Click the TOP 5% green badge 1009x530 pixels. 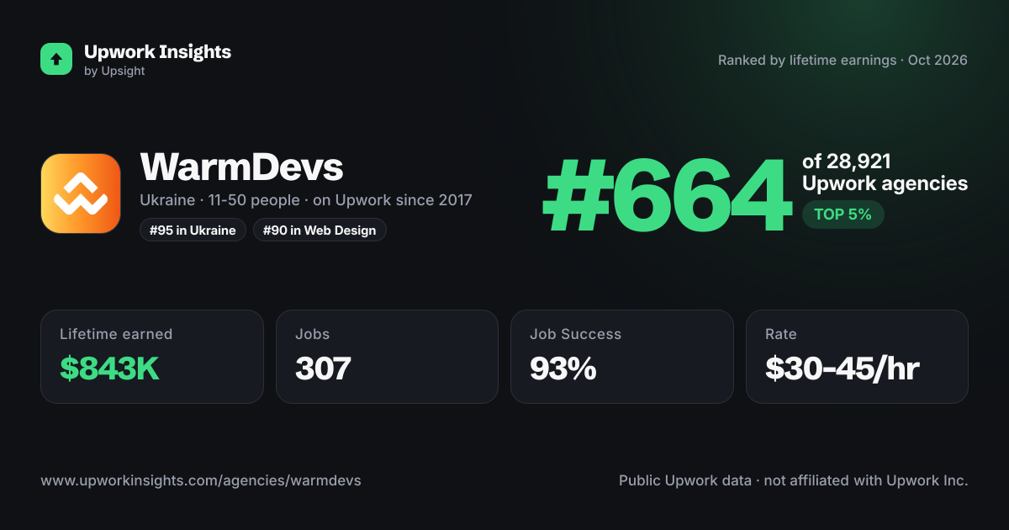click(843, 215)
